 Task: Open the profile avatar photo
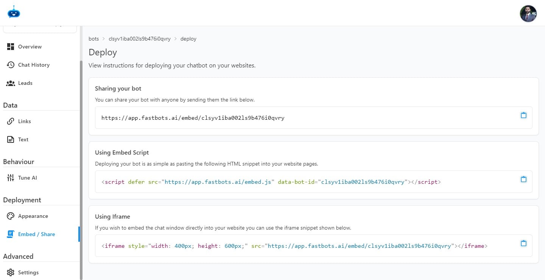528,13
